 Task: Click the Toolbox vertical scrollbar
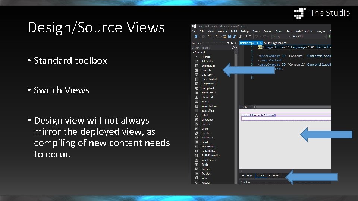pyautogui.click(x=236, y=117)
